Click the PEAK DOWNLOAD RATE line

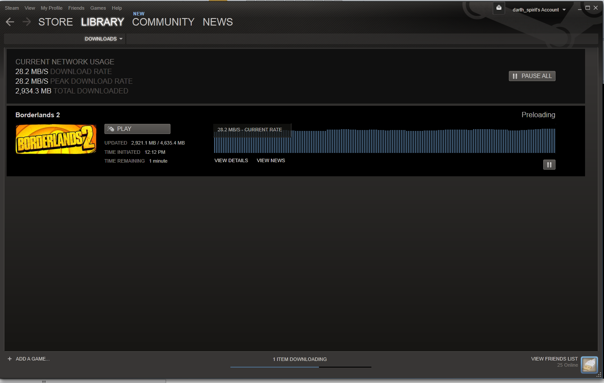point(74,81)
